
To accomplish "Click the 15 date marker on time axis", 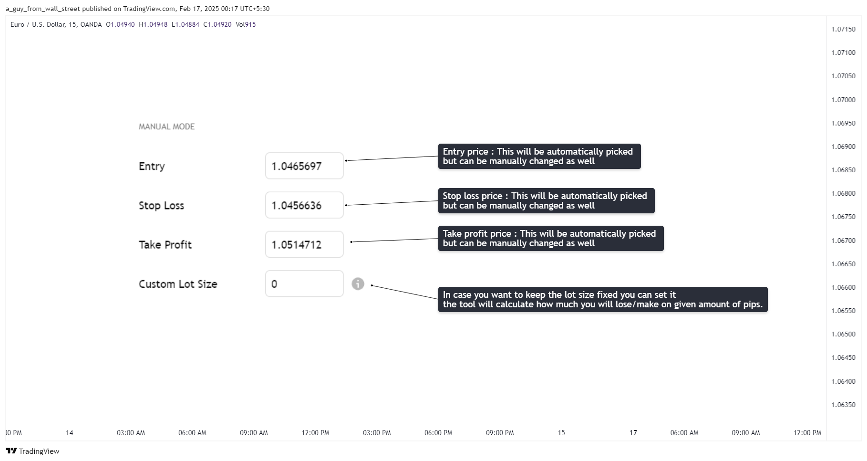I will 561,433.
